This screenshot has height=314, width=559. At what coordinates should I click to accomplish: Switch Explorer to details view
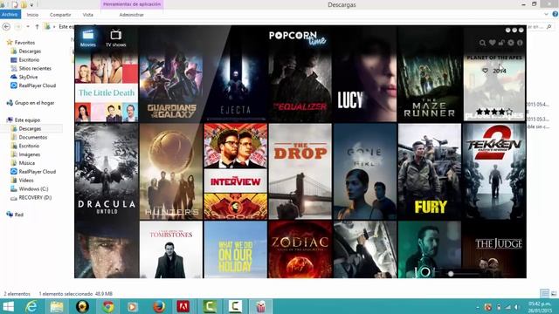pos(544,293)
